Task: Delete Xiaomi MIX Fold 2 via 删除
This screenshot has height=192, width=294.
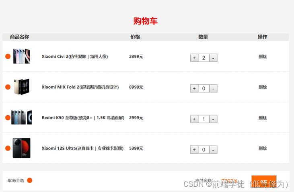Action: 263,87
